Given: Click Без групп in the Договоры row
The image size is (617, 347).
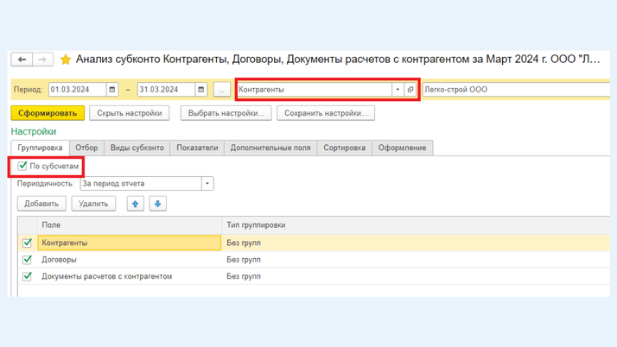Looking at the screenshot, I should [244, 260].
